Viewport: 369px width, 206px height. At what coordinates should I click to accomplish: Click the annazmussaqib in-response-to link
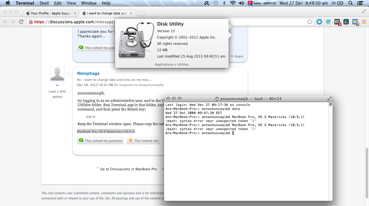coord(151,85)
